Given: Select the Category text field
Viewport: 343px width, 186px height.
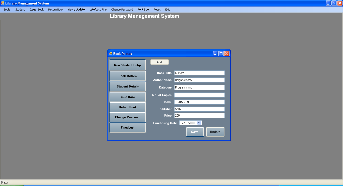Looking at the screenshot, I should pos(199,87).
